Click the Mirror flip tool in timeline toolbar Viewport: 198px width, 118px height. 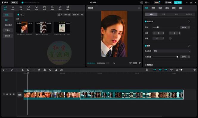pyautogui.click(x=45, y=70)
